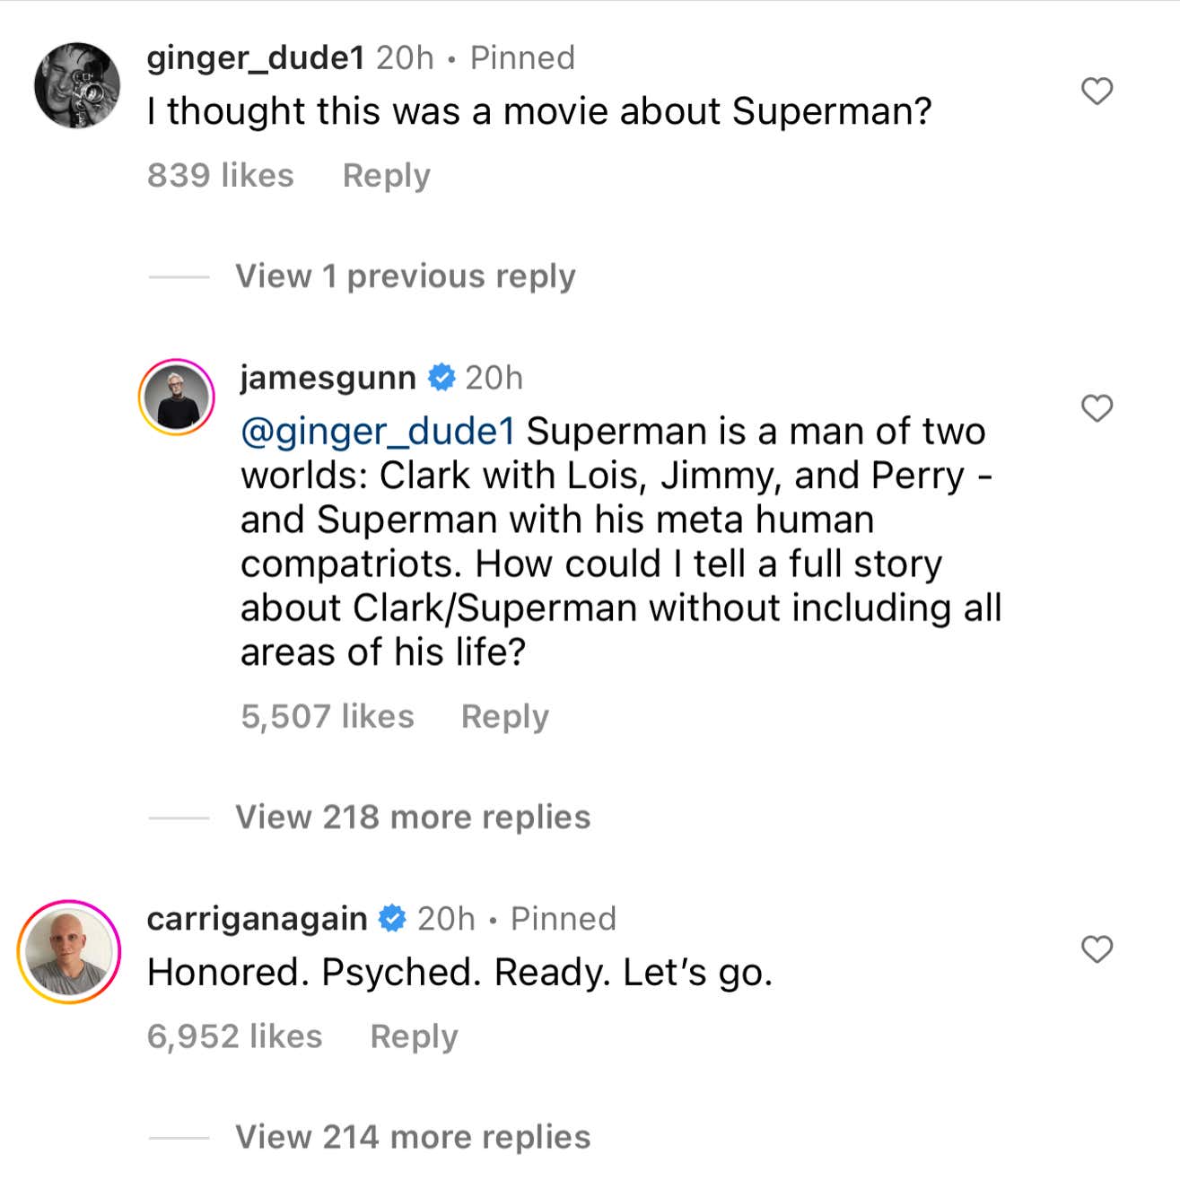Like jamesgunn's reply using the heart icon

coord(1096,409)
